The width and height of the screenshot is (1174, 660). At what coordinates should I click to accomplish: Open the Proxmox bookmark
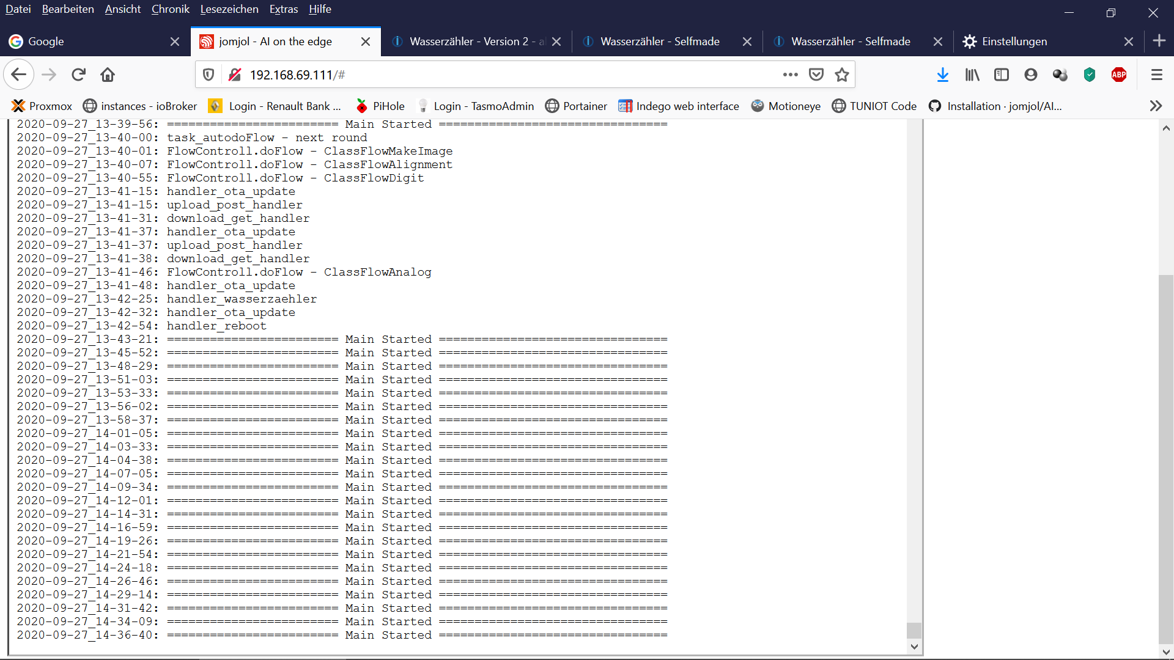pos(42,106)
